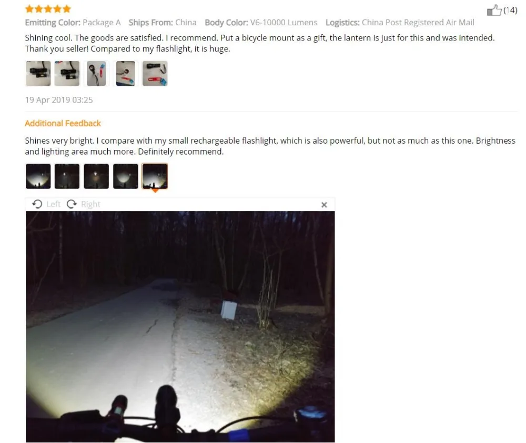Click the enlarged night road photo
The image size is (526, 443).
pyautogui.click(x=180, y=327)
